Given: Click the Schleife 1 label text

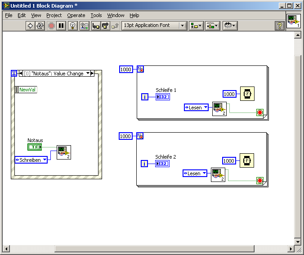Looking at the screenshot, I should (x=166, y=90).
